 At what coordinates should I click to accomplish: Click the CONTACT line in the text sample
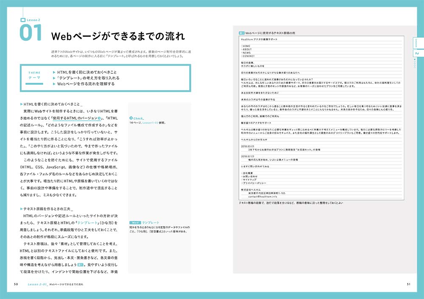point(248,56)
